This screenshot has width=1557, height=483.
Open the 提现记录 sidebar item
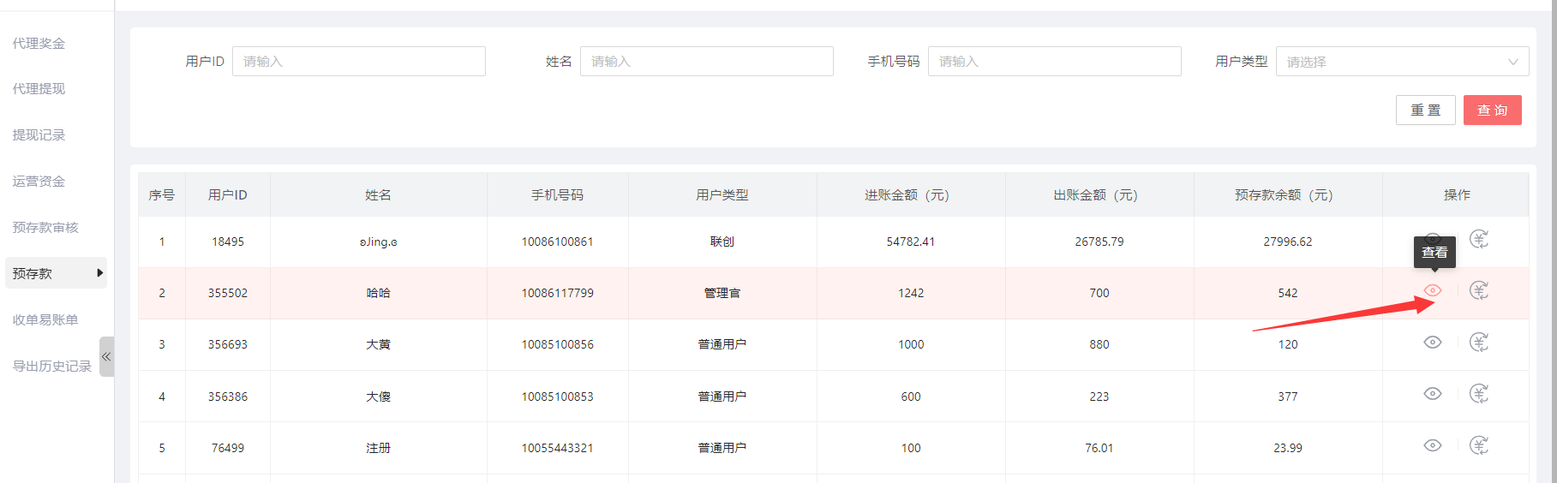(x=39, y=135)
